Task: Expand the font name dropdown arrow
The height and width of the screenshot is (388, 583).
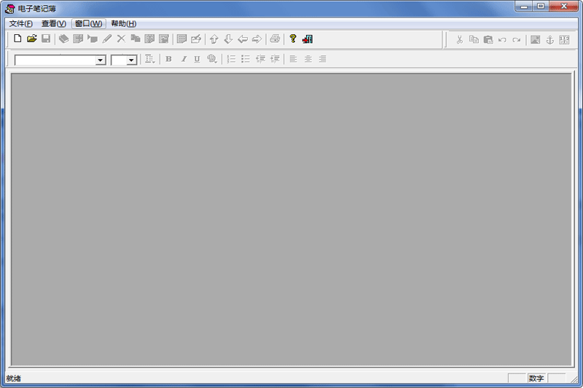Action: [x=100, y=60]
